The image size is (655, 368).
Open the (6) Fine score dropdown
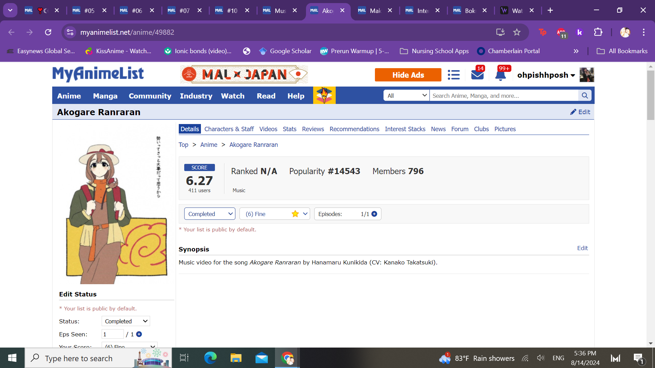(275, 214)
